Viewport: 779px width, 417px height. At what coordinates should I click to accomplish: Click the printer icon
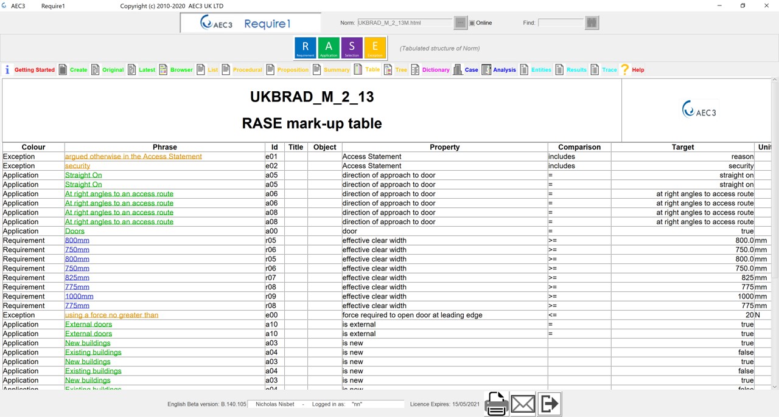point(497,404)
